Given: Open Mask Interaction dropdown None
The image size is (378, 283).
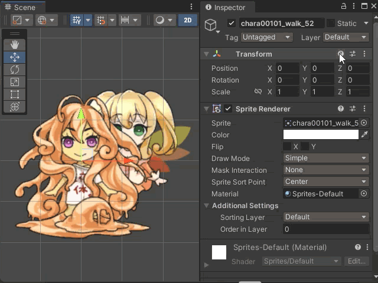Looking at the screenshot, I should click(x=326, y=170).
